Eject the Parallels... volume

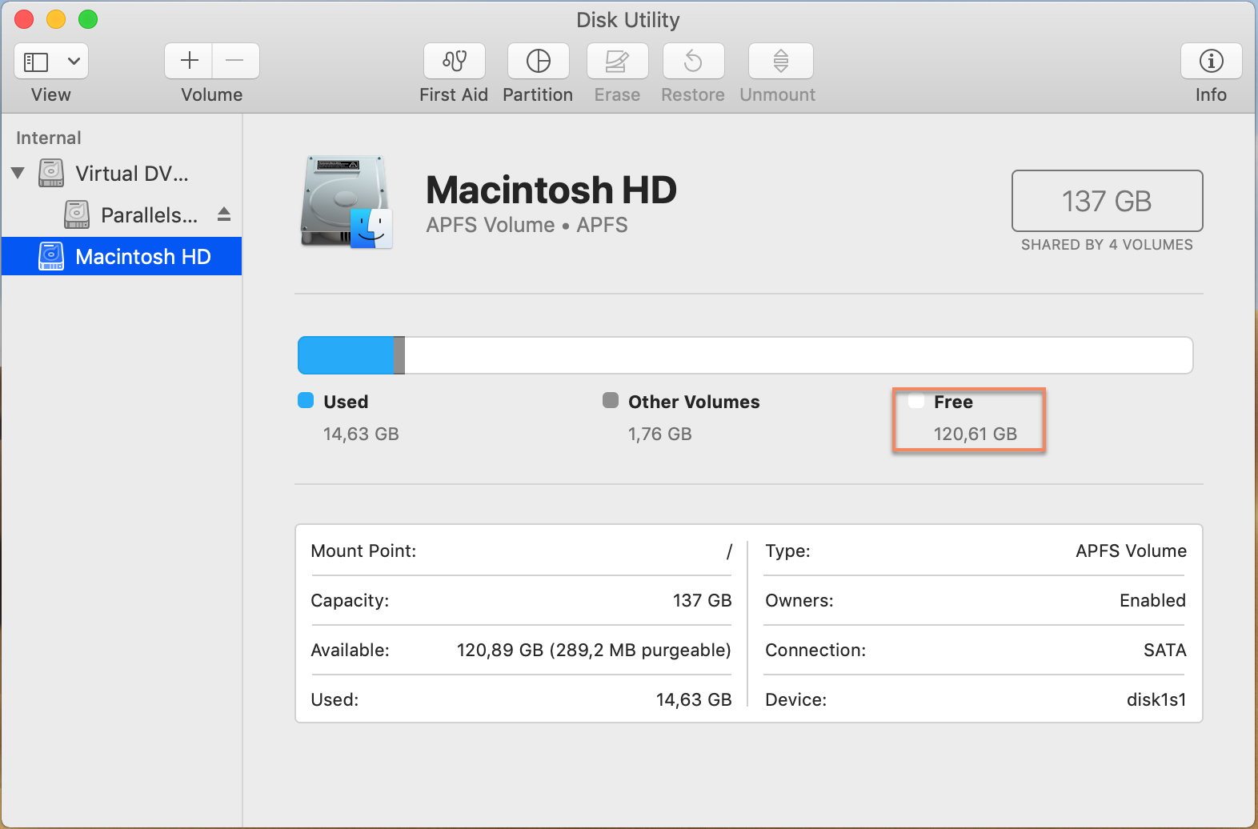[x=224, y=214]
